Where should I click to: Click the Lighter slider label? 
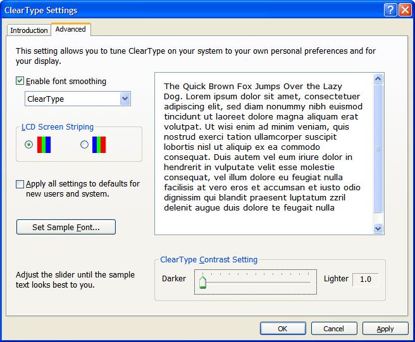point(336,279)
